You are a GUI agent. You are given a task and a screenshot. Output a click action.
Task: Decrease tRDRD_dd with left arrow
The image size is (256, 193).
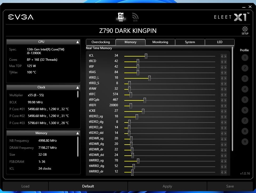pyautogui.click(x=222, y=134)
